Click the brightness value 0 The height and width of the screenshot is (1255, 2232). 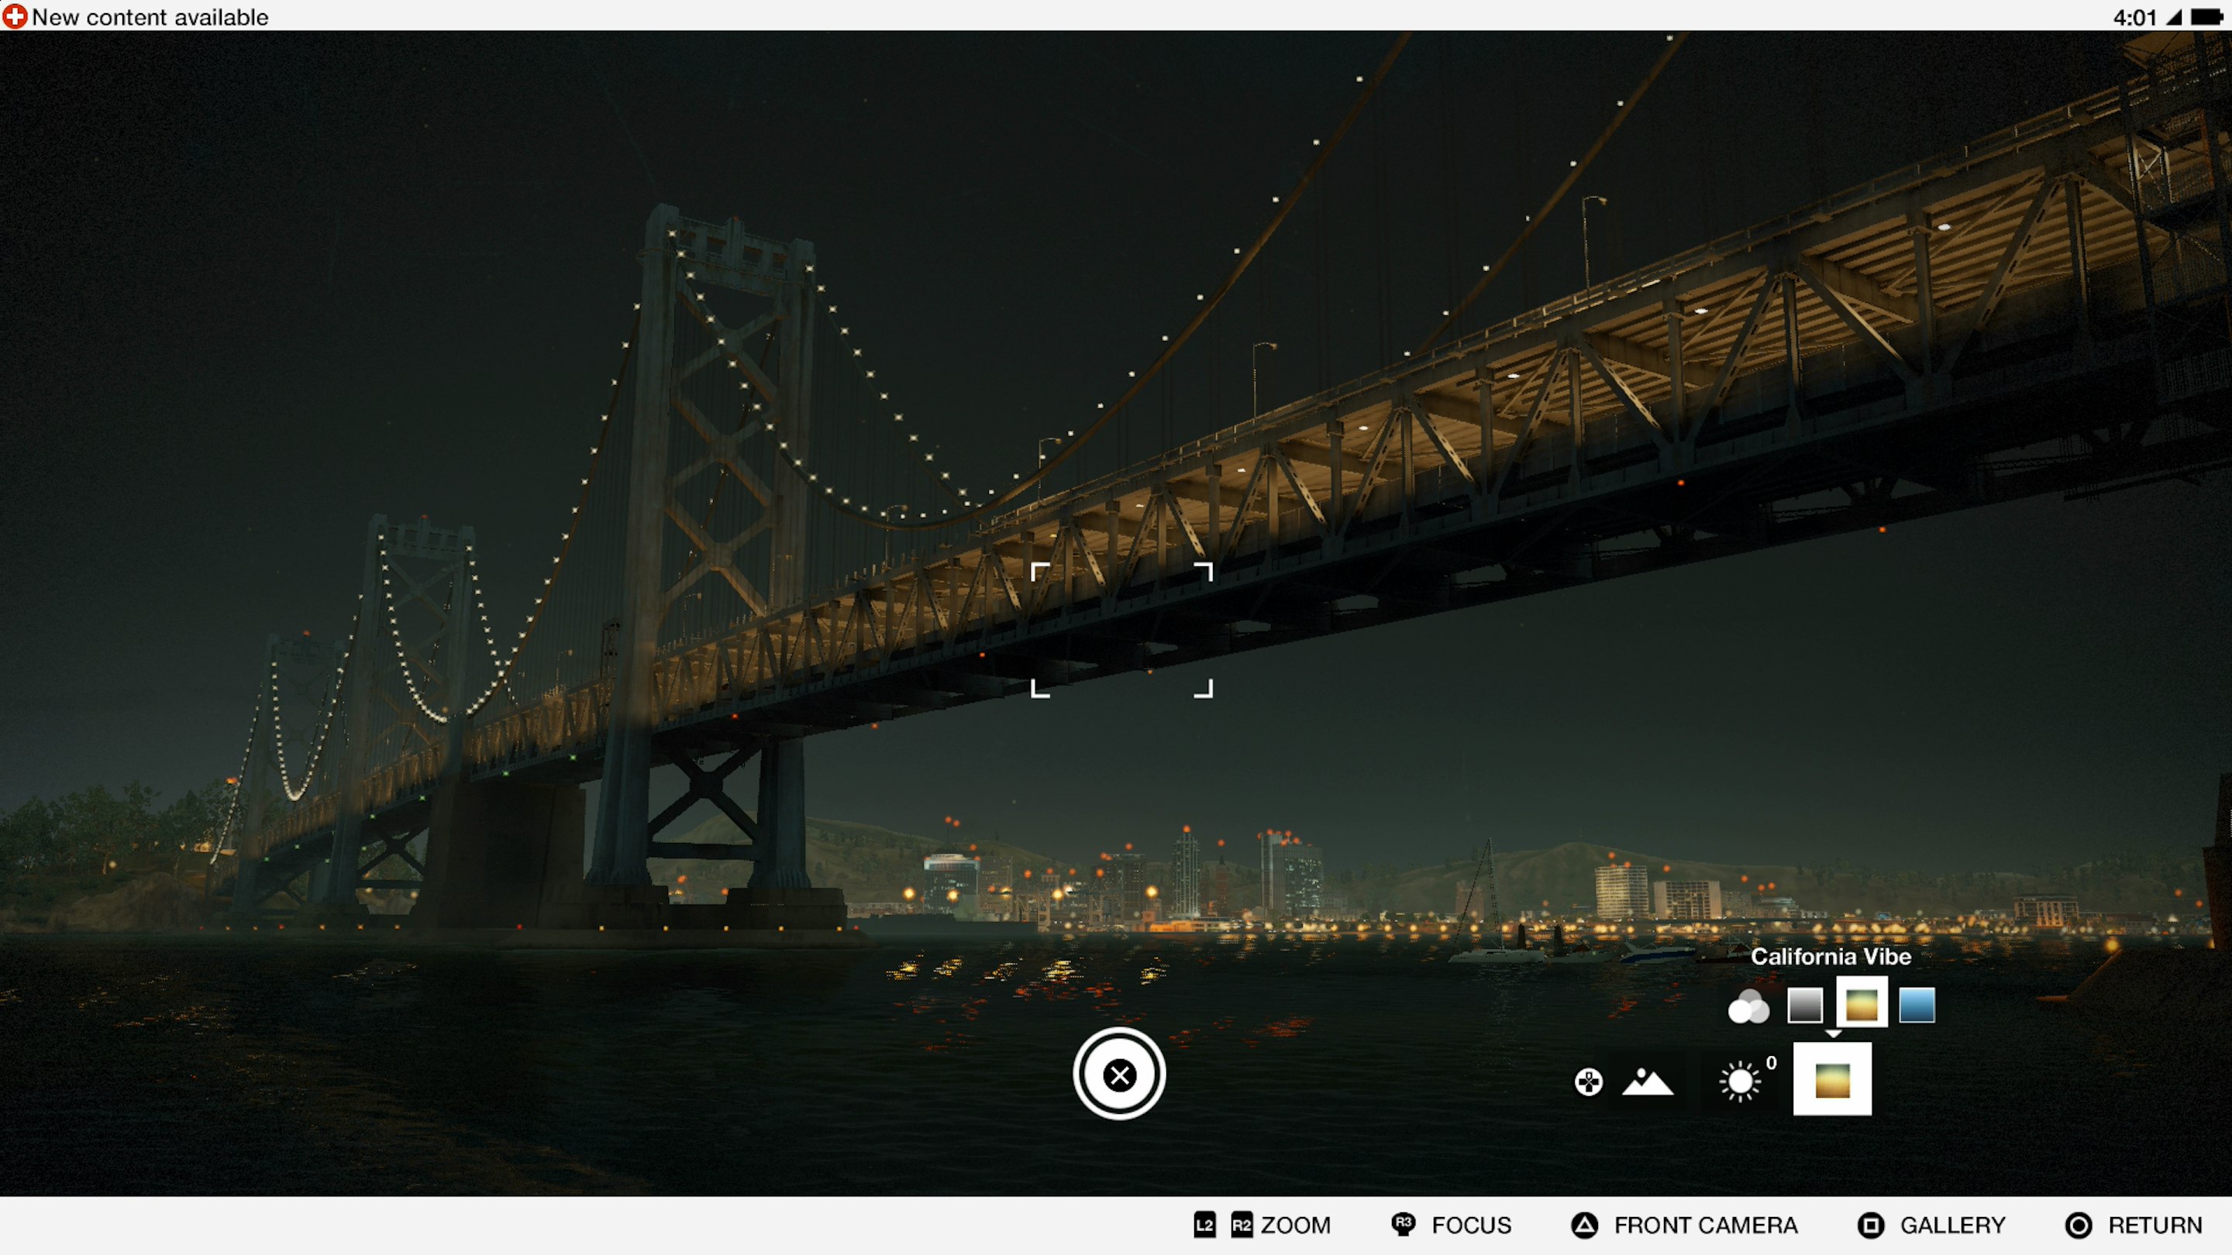click(1771, 1063)
